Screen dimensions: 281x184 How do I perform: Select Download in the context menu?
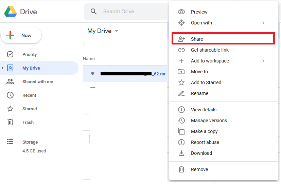pos(201,153)
